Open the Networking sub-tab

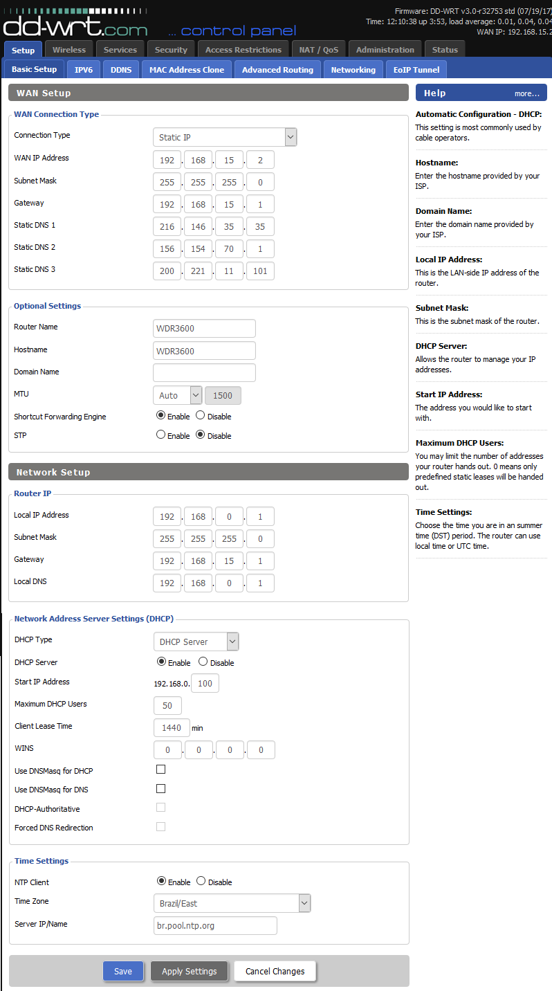coord(353,70)
